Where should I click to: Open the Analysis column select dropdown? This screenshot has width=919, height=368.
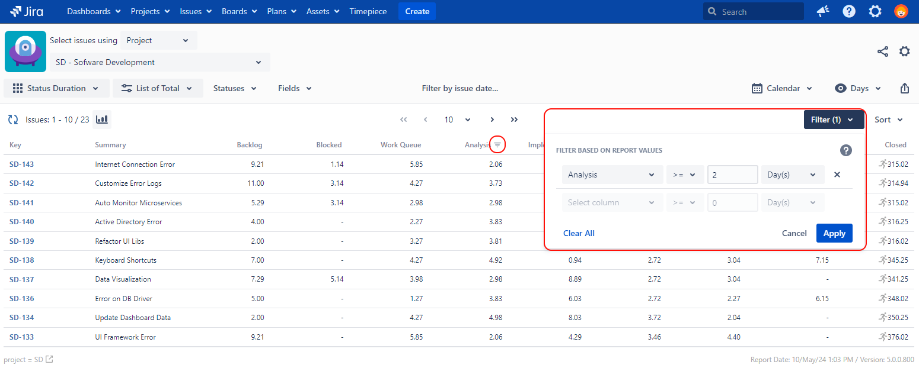click(611, 175)
